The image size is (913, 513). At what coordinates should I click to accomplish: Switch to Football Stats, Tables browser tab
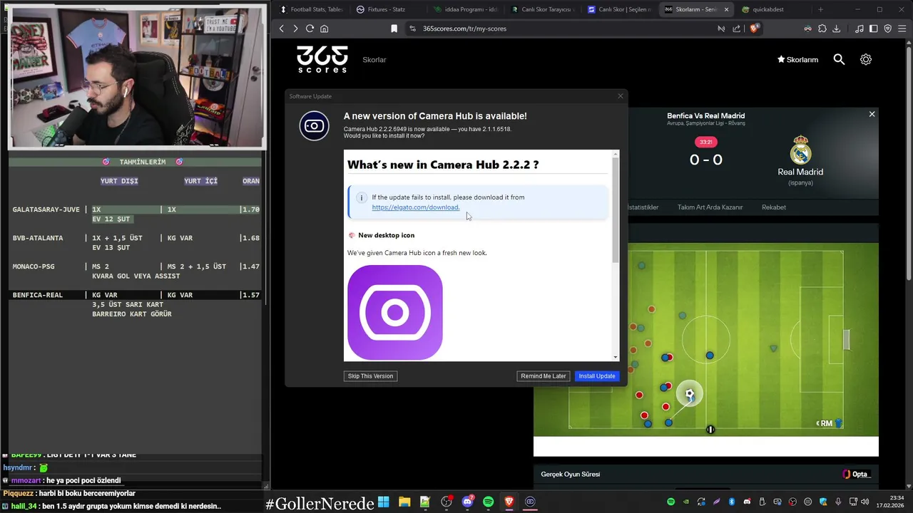pos(311,9)
